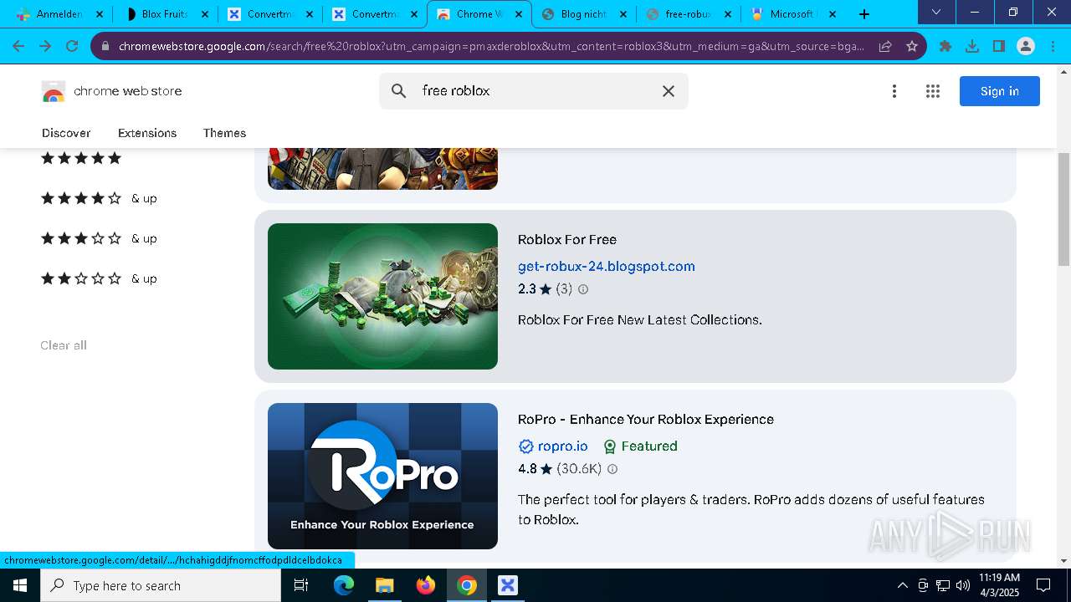Open the three-dot more options menu in web store header
1071x602 pixels.
coord(894,91)
